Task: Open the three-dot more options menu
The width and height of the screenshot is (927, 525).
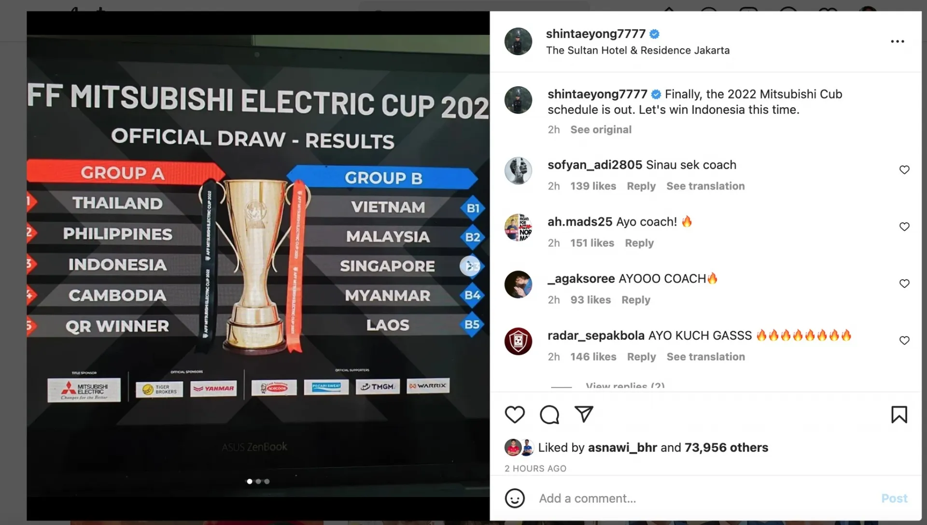Action: [898, 41]
